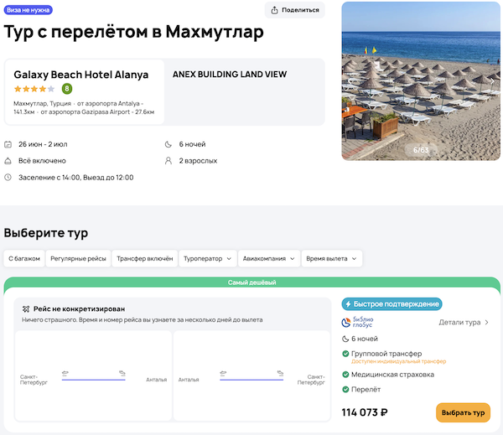The width and height of the screenshot is (503, 435).
Task: Click the clock icon beside Заселение с 14:00
Action: point(8,178)
